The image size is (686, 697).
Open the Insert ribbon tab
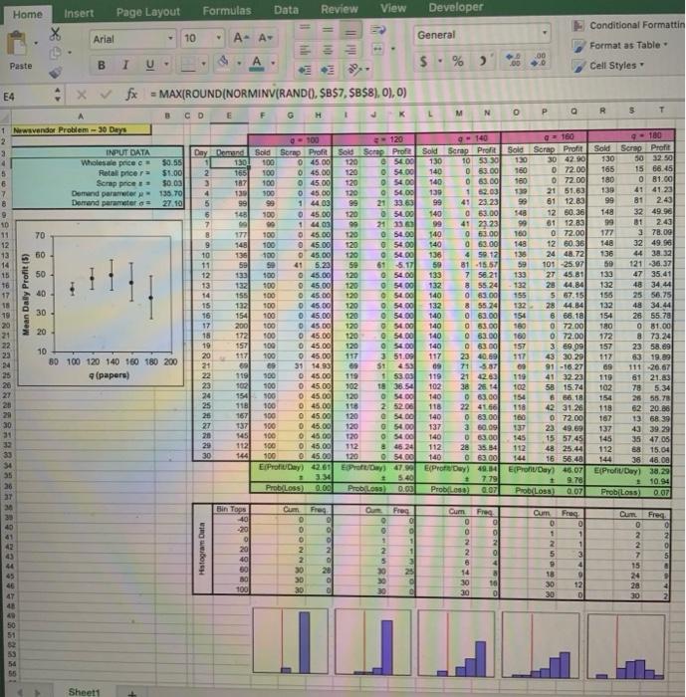(x=79, y=13)
